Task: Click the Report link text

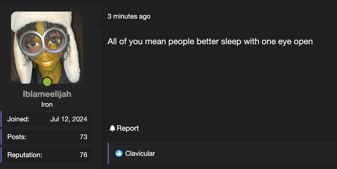Action: (x=128, y=128)
